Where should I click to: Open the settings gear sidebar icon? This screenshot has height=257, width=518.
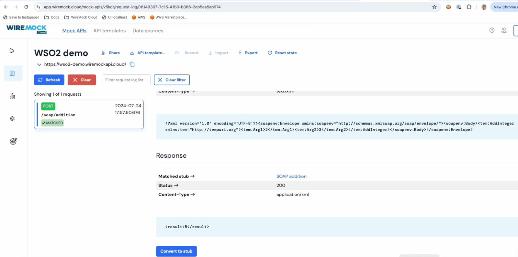pyautogui.click(x=12, y=119)
